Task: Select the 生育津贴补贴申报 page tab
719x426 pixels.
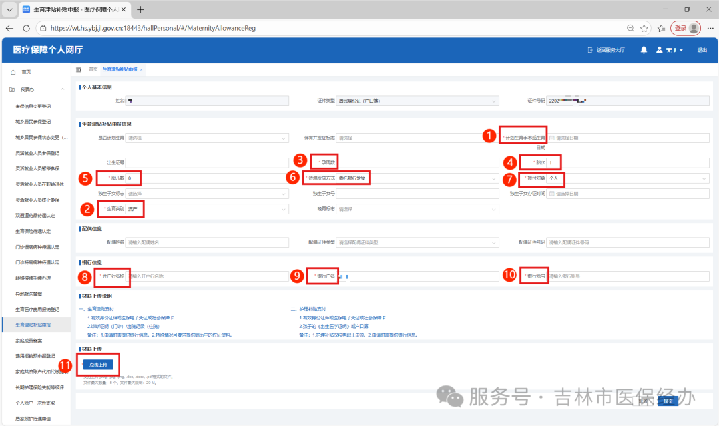Action: (x=120, y=70)
